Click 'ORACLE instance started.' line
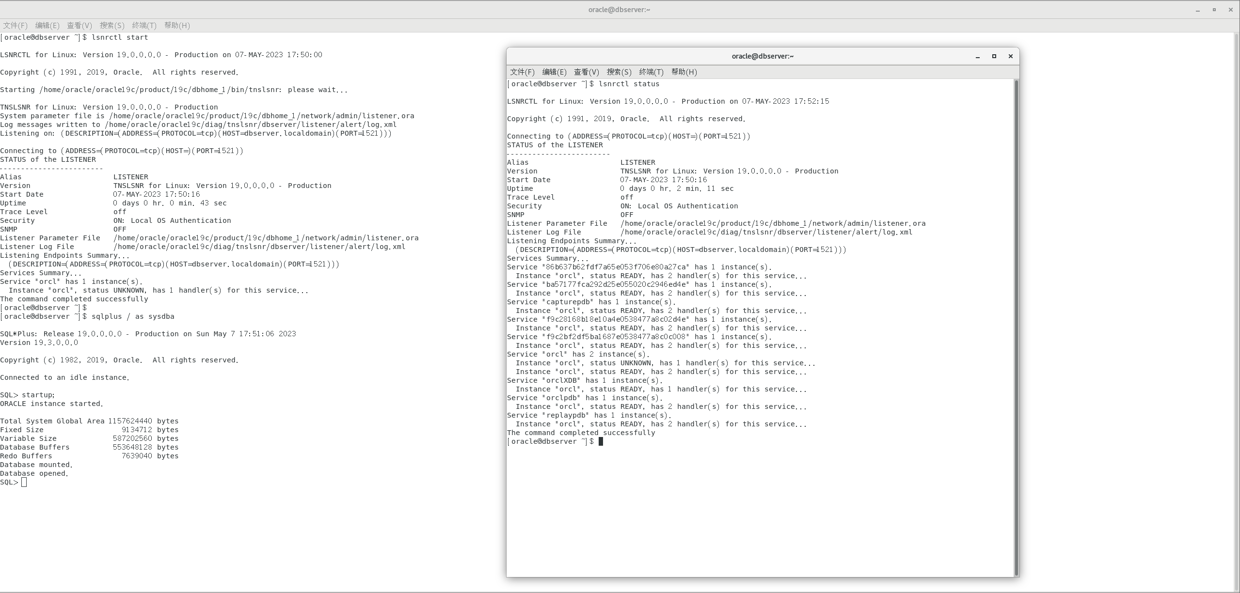The image size is (1240, 593). [51, 404]
